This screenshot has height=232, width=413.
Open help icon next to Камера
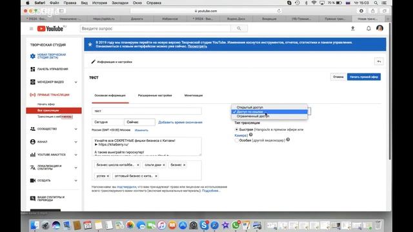coord(251,135)
